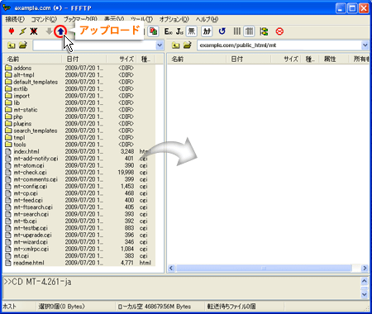Select the mt-upgrade.cgi file

[29, 235]
